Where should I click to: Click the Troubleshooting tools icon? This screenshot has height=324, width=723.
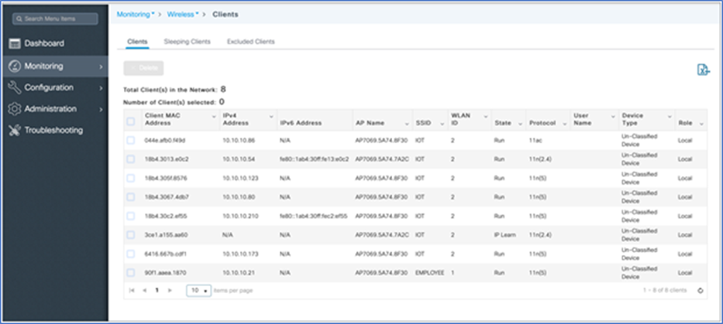pyautogui.click(x=15, y=130)
